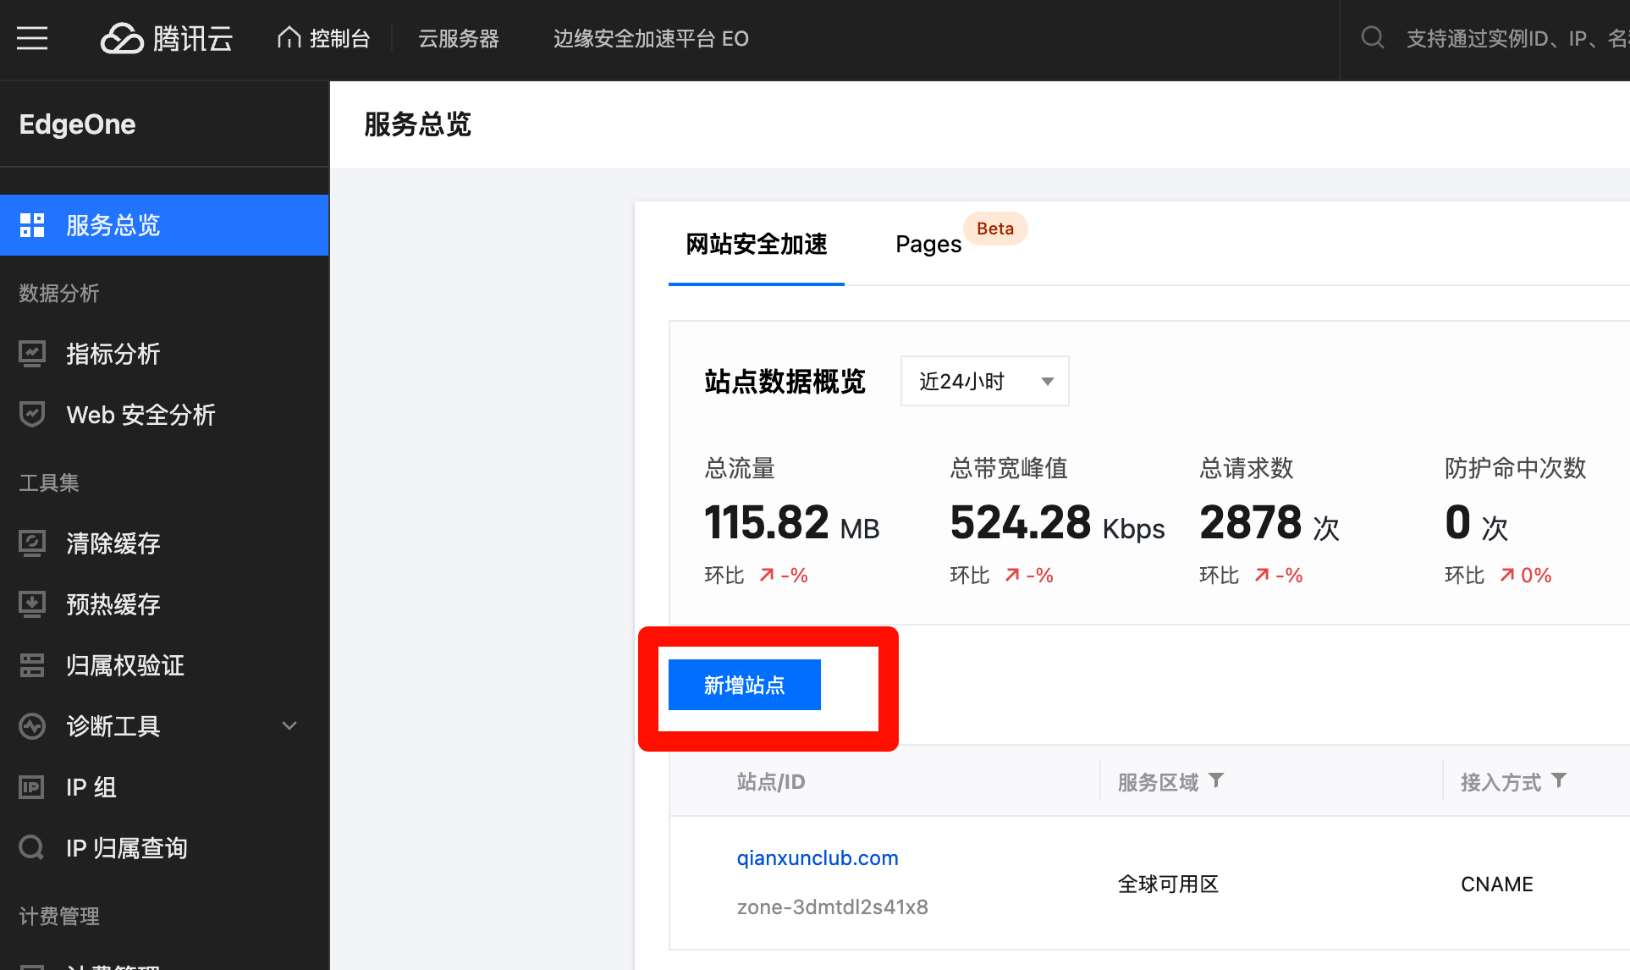Click the 服务总览 page heading
The image size is (1630, 970).
coord(417,124)
